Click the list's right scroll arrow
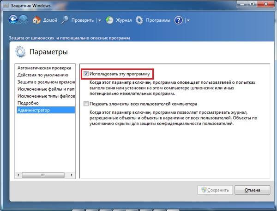 point(72,175)
